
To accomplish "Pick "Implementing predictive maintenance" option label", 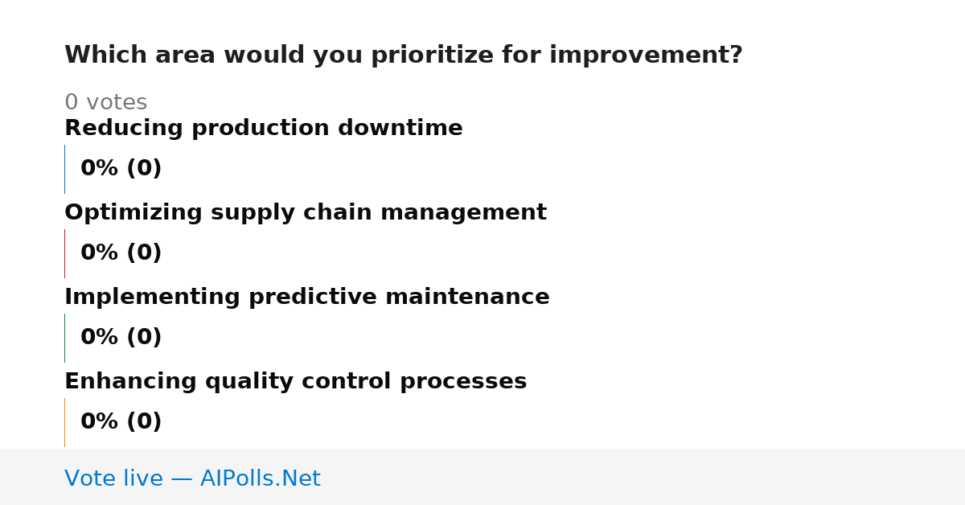I will tap(307, 297).
